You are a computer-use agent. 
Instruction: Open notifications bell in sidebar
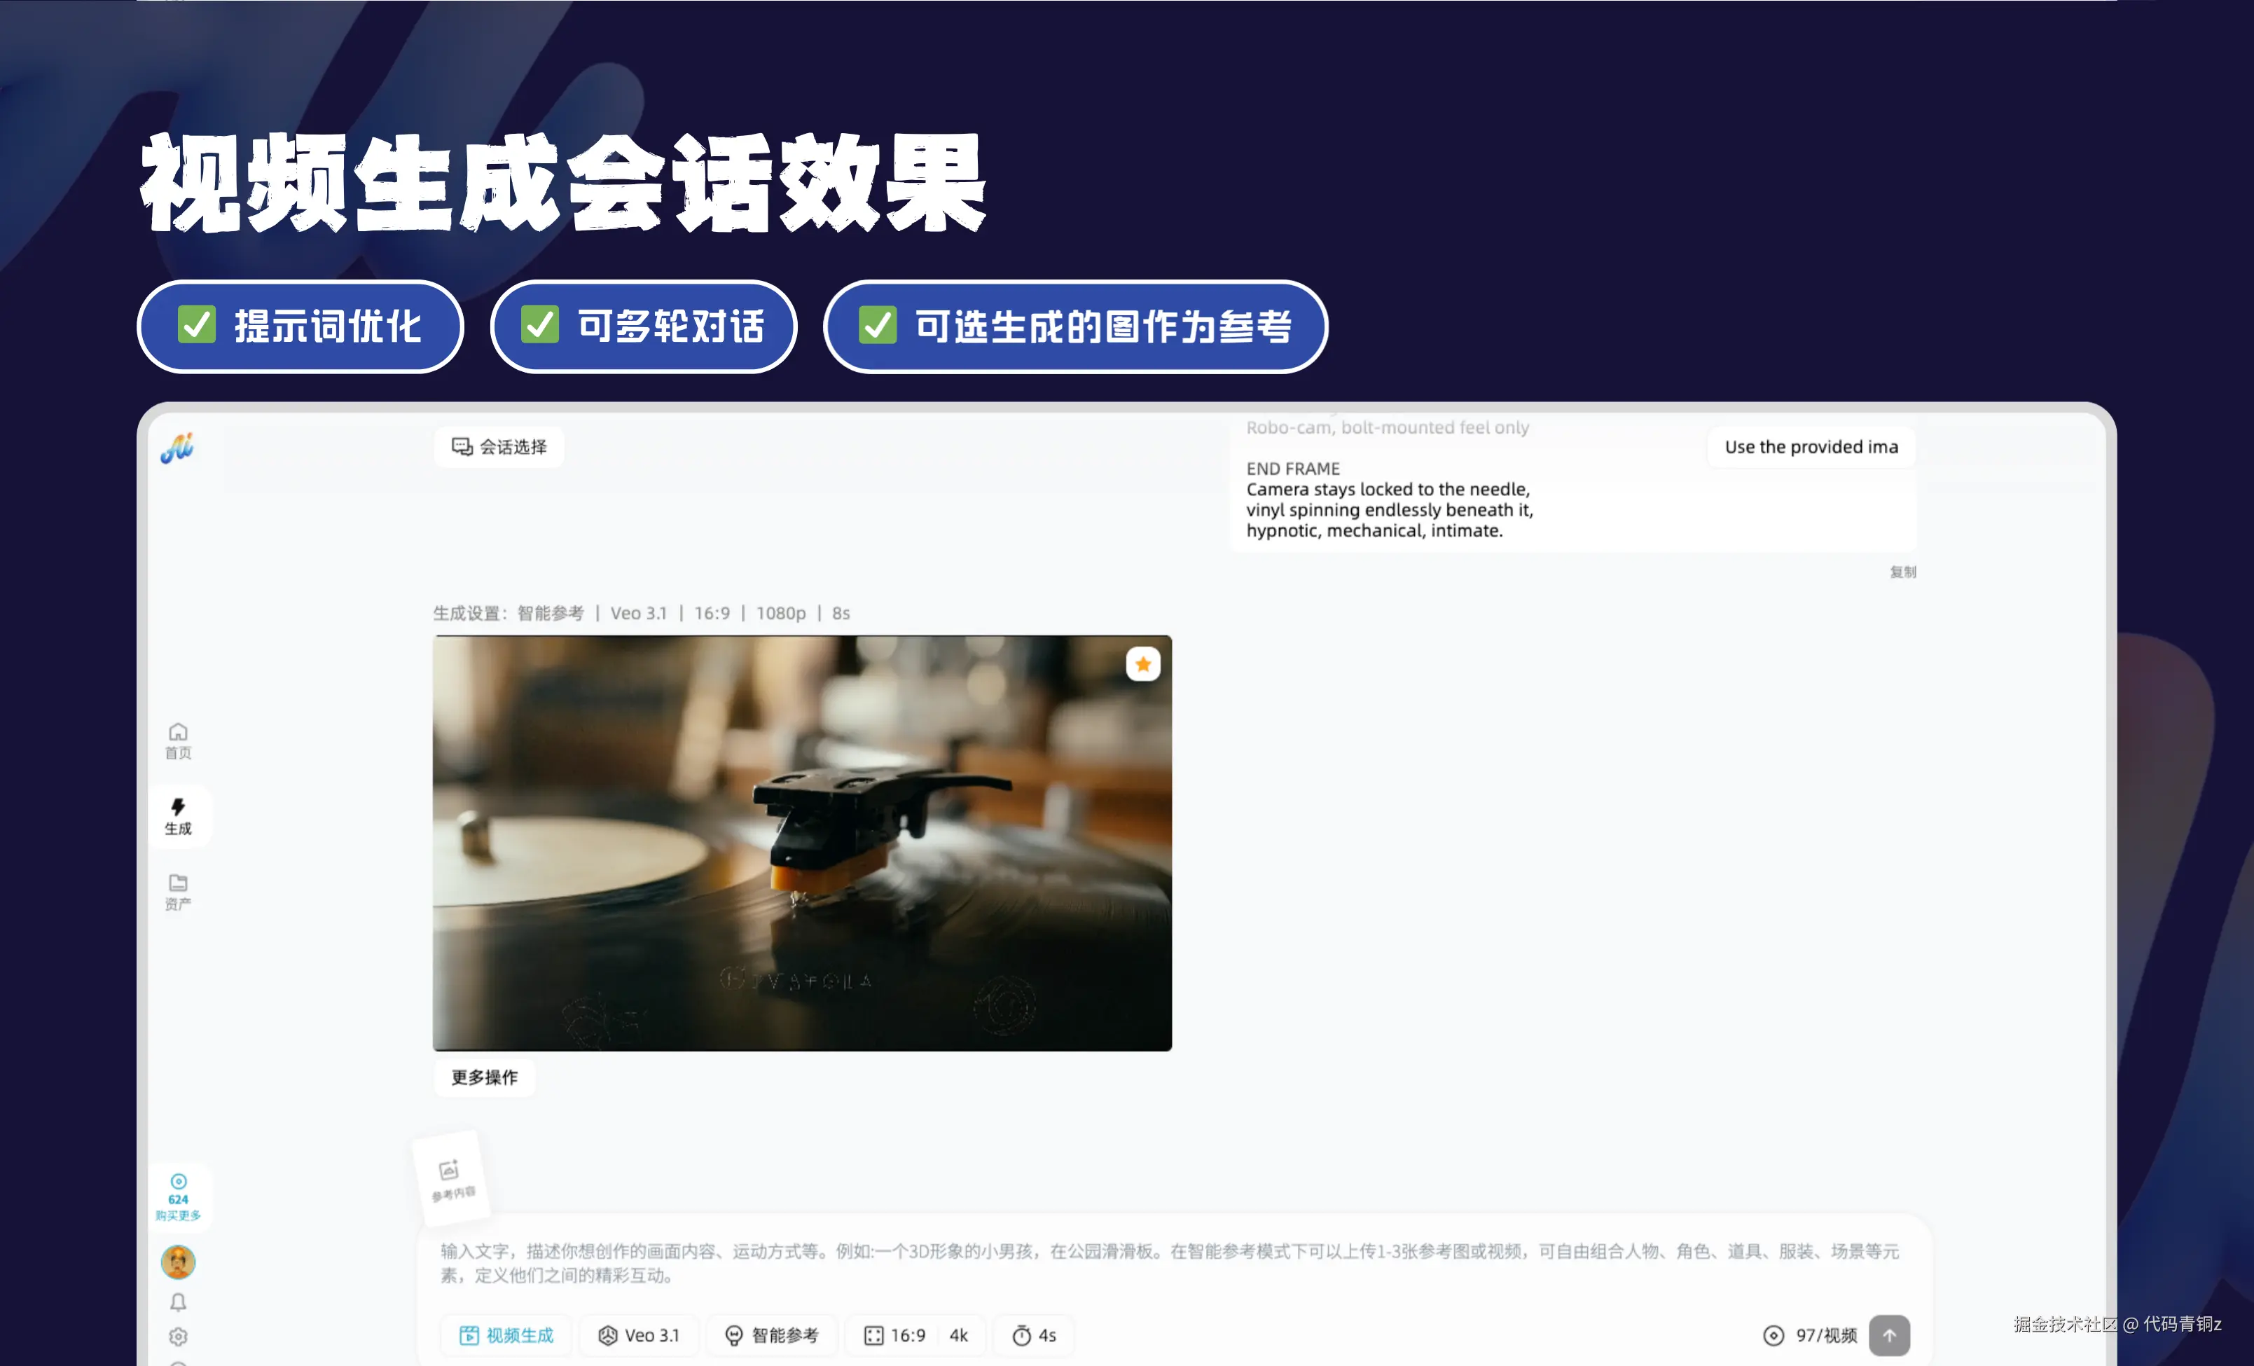point(179,1301)
